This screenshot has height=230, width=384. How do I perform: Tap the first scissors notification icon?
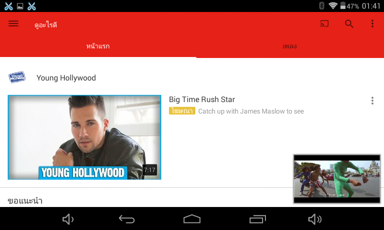(9, 6)
